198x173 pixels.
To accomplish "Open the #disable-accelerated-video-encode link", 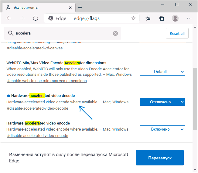I will (x=38, y=136).
